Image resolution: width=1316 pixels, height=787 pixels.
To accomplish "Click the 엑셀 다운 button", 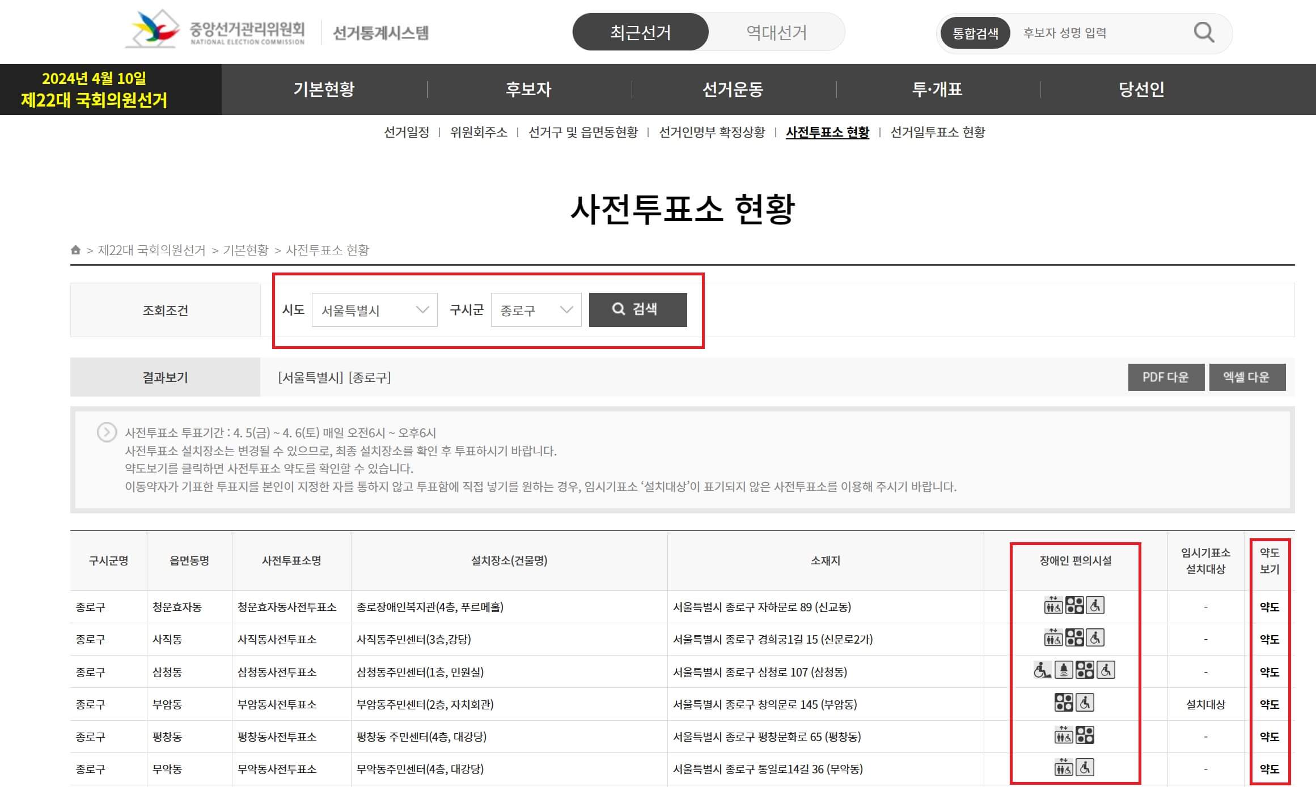I will tap(1247, 377).
